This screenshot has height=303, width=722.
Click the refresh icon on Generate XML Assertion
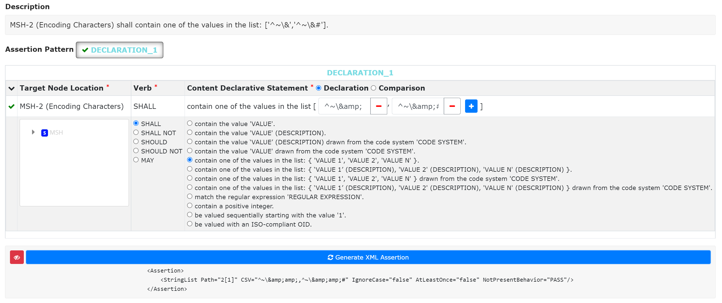[331, 257]
